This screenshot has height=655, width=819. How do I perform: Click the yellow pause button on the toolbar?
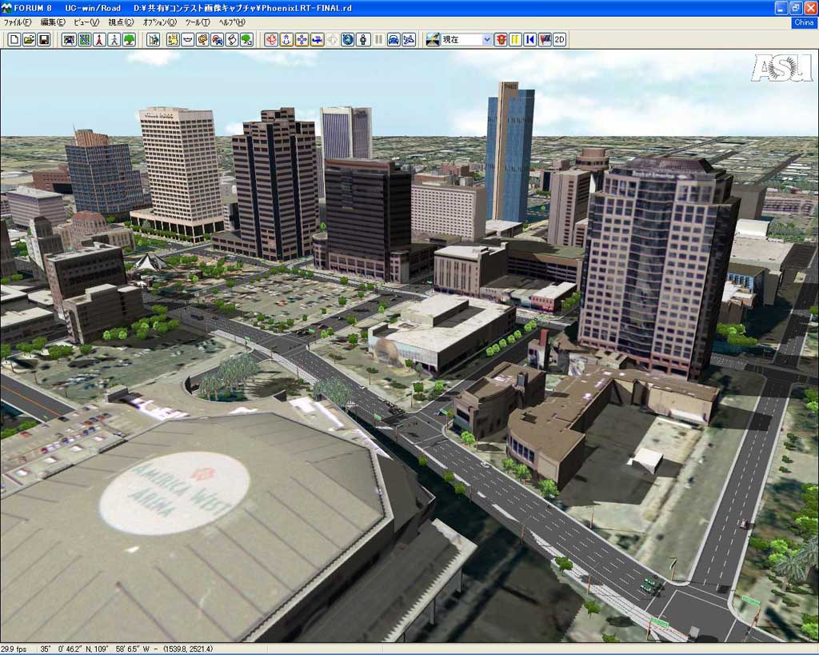pos(516,40)
